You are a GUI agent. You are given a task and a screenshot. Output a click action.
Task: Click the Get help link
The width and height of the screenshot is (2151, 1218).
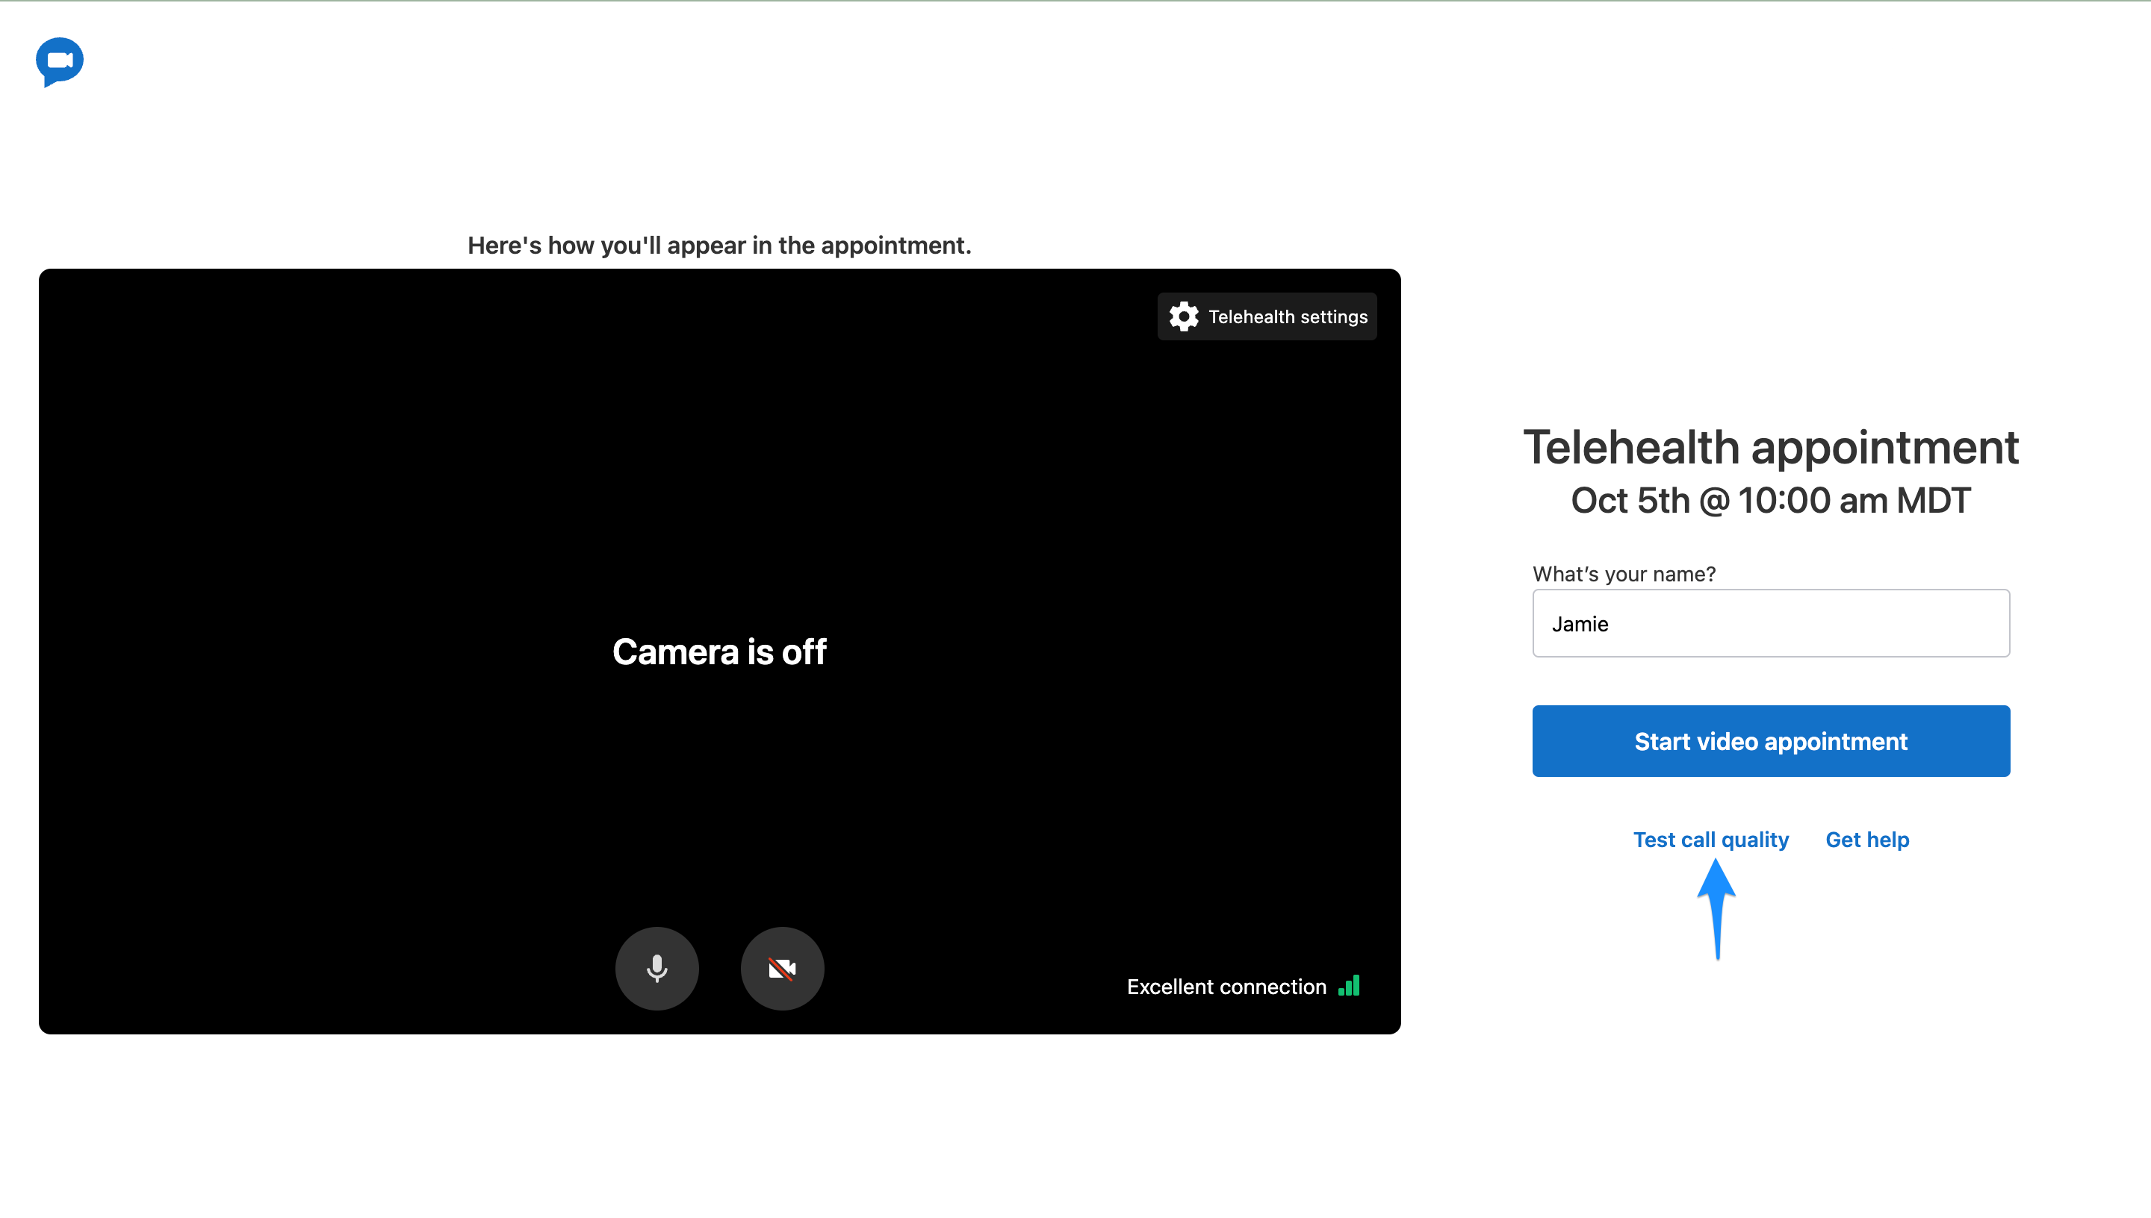(x=1867, y=839)
